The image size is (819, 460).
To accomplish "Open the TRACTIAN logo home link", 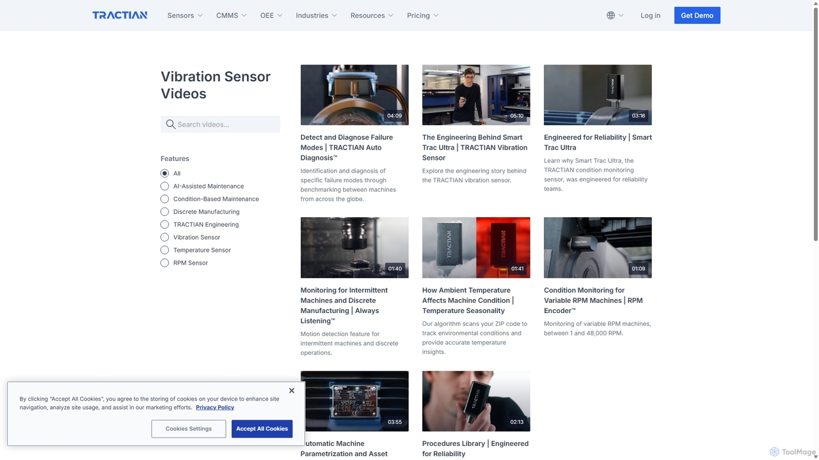I will point(120,15).
